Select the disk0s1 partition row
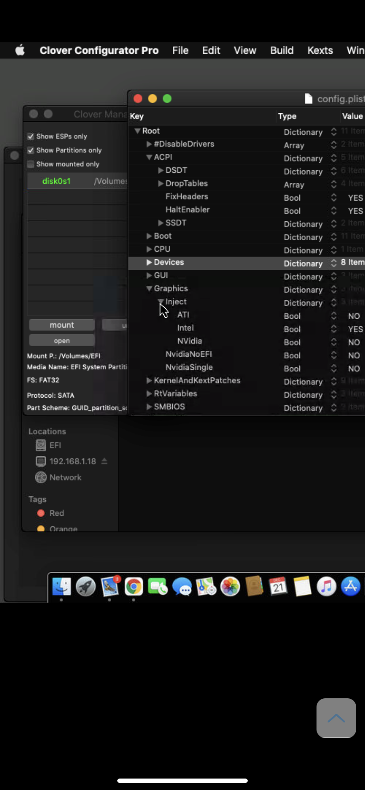This screenshot has width=365, height=790. 77,181
